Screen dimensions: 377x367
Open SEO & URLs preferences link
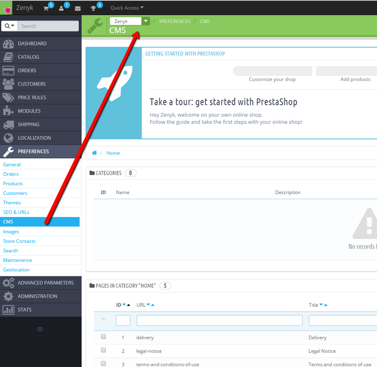tap(16, 212)
